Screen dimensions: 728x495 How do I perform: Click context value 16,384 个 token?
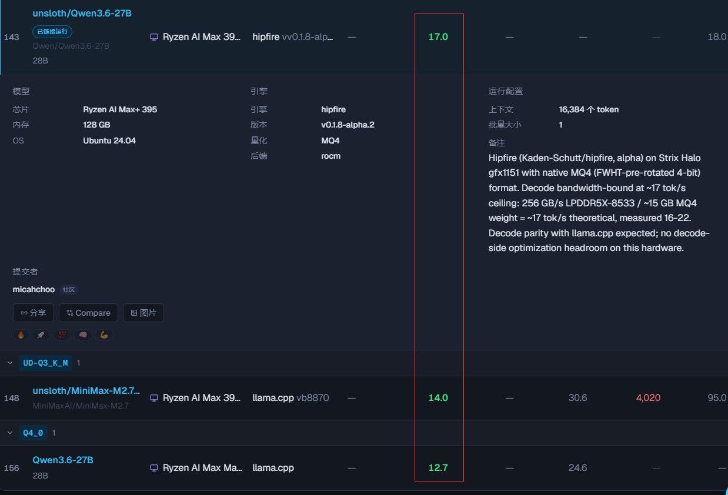(x=589, y=109)
